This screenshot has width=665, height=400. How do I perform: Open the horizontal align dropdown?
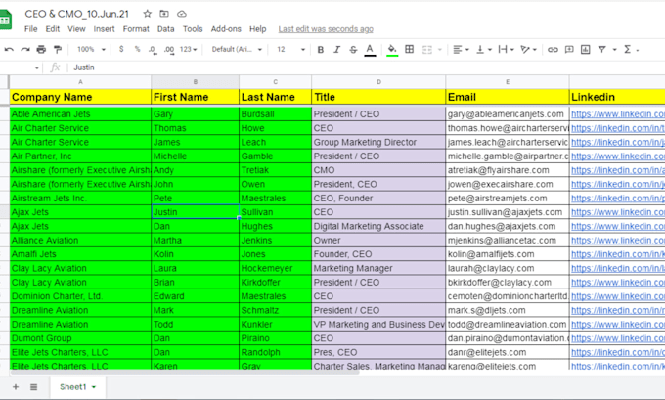click(x=461, y=50)
